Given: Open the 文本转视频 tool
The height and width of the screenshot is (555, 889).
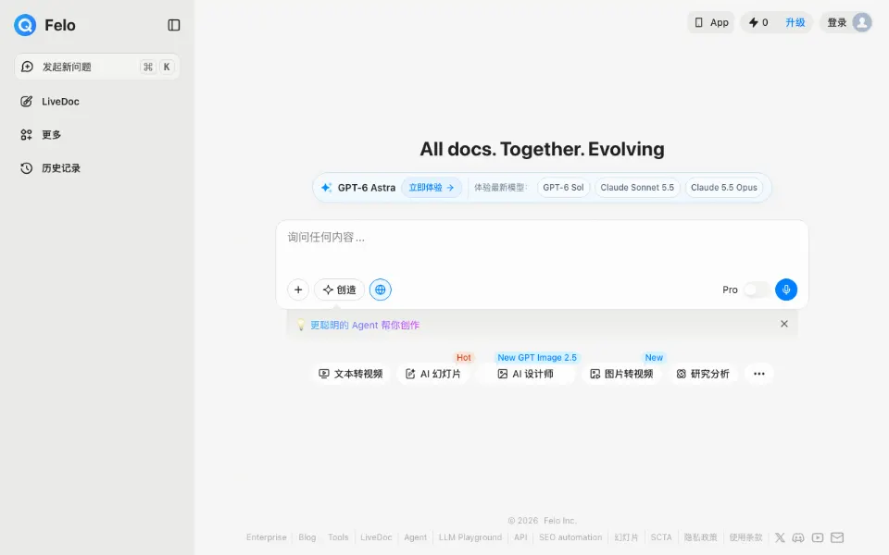Looking at the screenshot, I should point(351,374).
